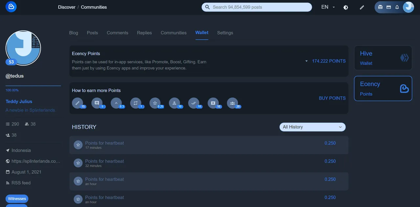Click the reblog points icon (1)
Screen dimensions: 420x207
coord(136,103)
